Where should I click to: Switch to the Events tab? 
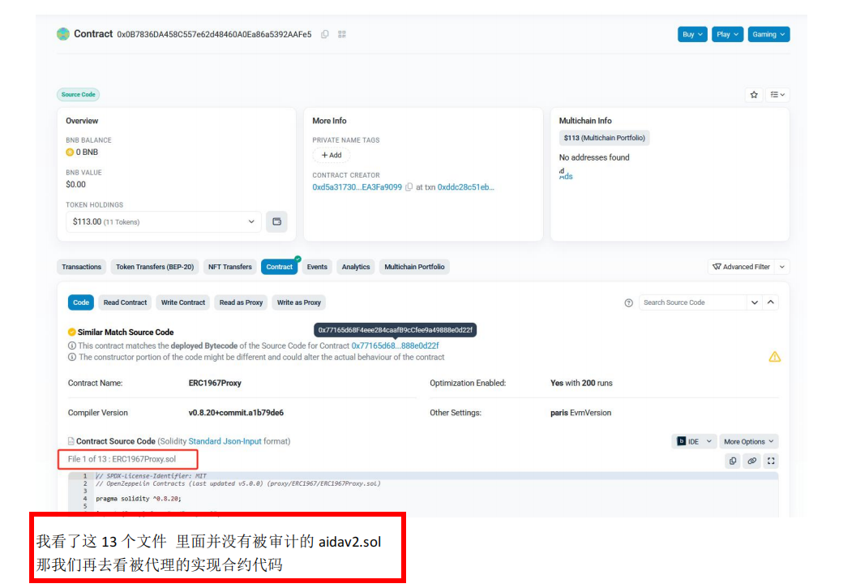pyautogui.click(x=317, y=267)
